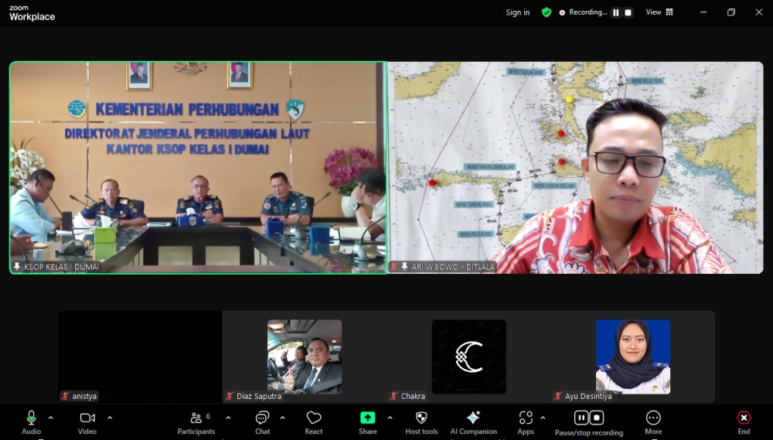Expand the Audio options caret
This screenshot has width=773, height=440.
[51, 418]
